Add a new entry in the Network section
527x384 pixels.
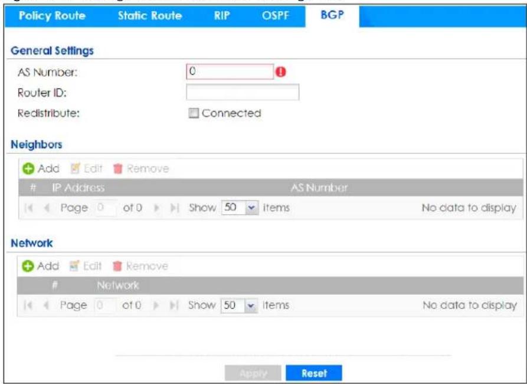pyautogui.click(x=40, y=267)
